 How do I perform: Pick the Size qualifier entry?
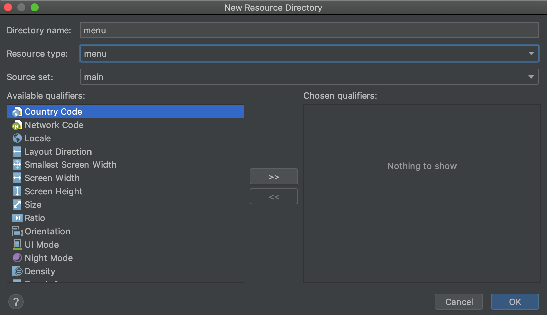click(x=33, y=205)
